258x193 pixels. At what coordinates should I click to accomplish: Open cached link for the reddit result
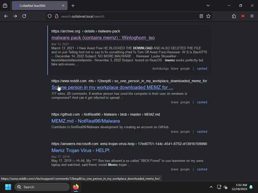[202, 102]
